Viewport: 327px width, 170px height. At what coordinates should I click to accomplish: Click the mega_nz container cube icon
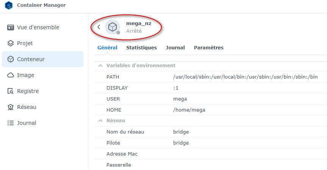coord(112,27)
